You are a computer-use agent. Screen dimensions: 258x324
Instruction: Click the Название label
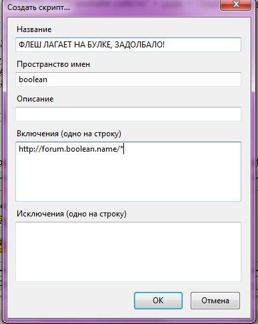point(34,29)
